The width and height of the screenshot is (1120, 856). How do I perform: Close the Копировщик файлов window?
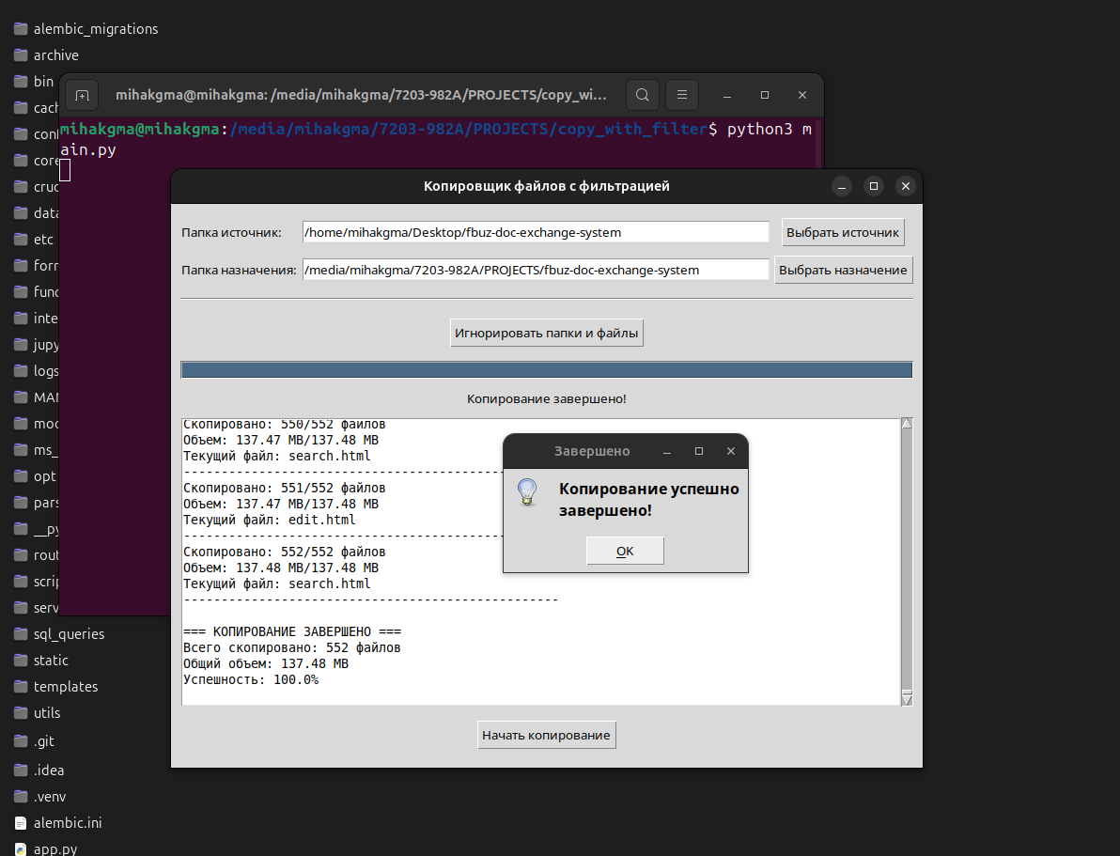(x=906, y=186)
